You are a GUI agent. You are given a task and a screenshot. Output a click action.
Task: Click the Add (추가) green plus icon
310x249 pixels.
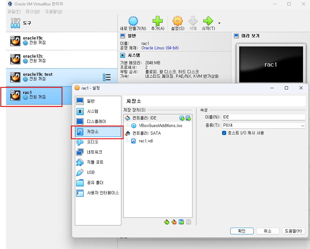click(x=158, y=21)
